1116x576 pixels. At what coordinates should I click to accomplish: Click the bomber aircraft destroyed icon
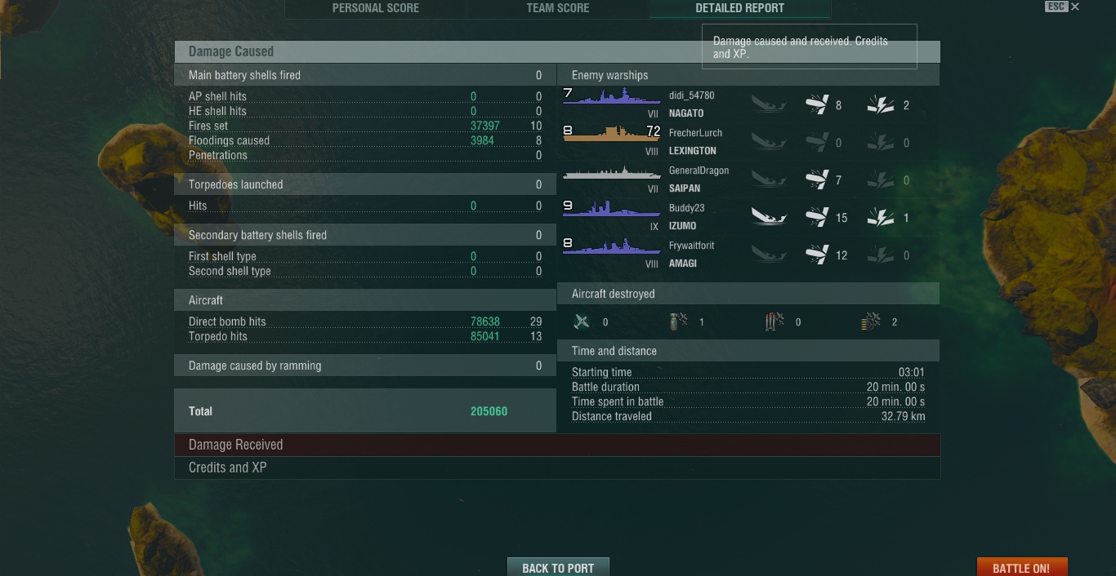678,321
